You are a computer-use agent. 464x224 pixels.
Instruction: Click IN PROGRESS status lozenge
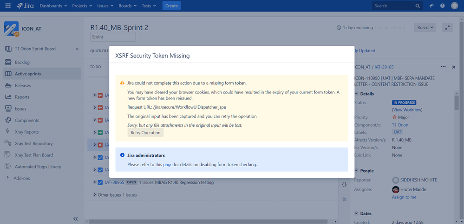coord(404,103)
